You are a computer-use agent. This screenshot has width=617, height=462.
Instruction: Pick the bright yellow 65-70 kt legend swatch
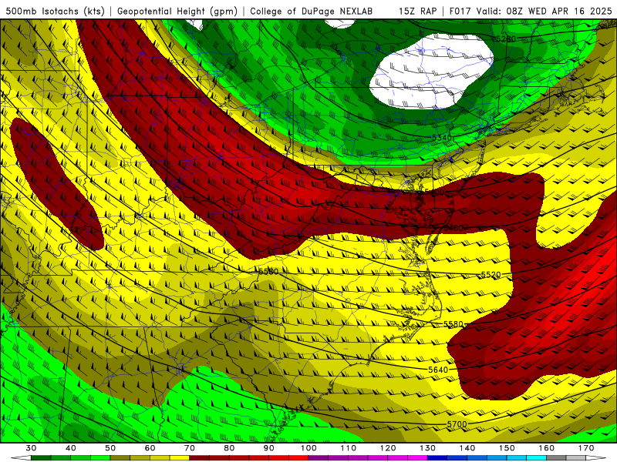click(180, 458)
